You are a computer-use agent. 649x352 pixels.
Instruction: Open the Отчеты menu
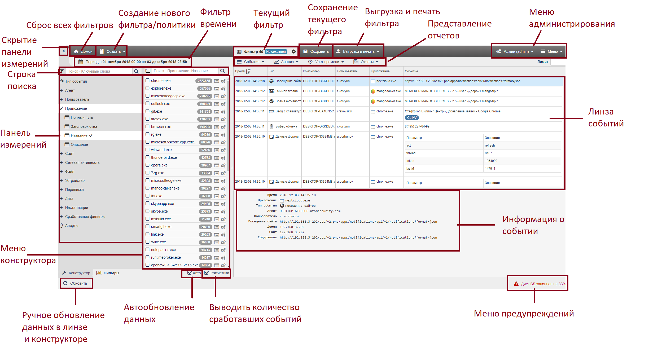(366, 62)
